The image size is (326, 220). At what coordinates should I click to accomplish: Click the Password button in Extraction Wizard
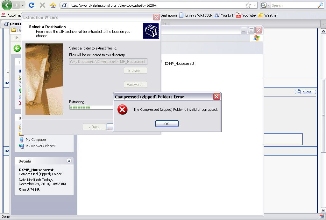(135, 84)
